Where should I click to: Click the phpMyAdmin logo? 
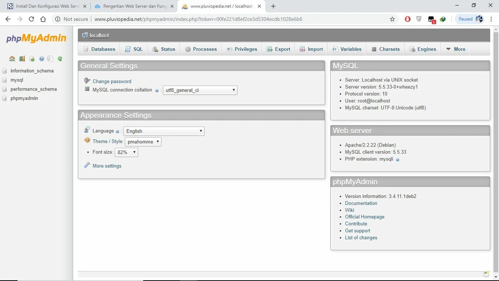tap(36, 38)
